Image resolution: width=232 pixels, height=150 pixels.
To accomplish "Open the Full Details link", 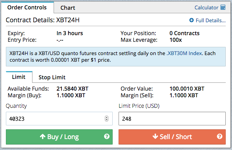I will [210, 20].
